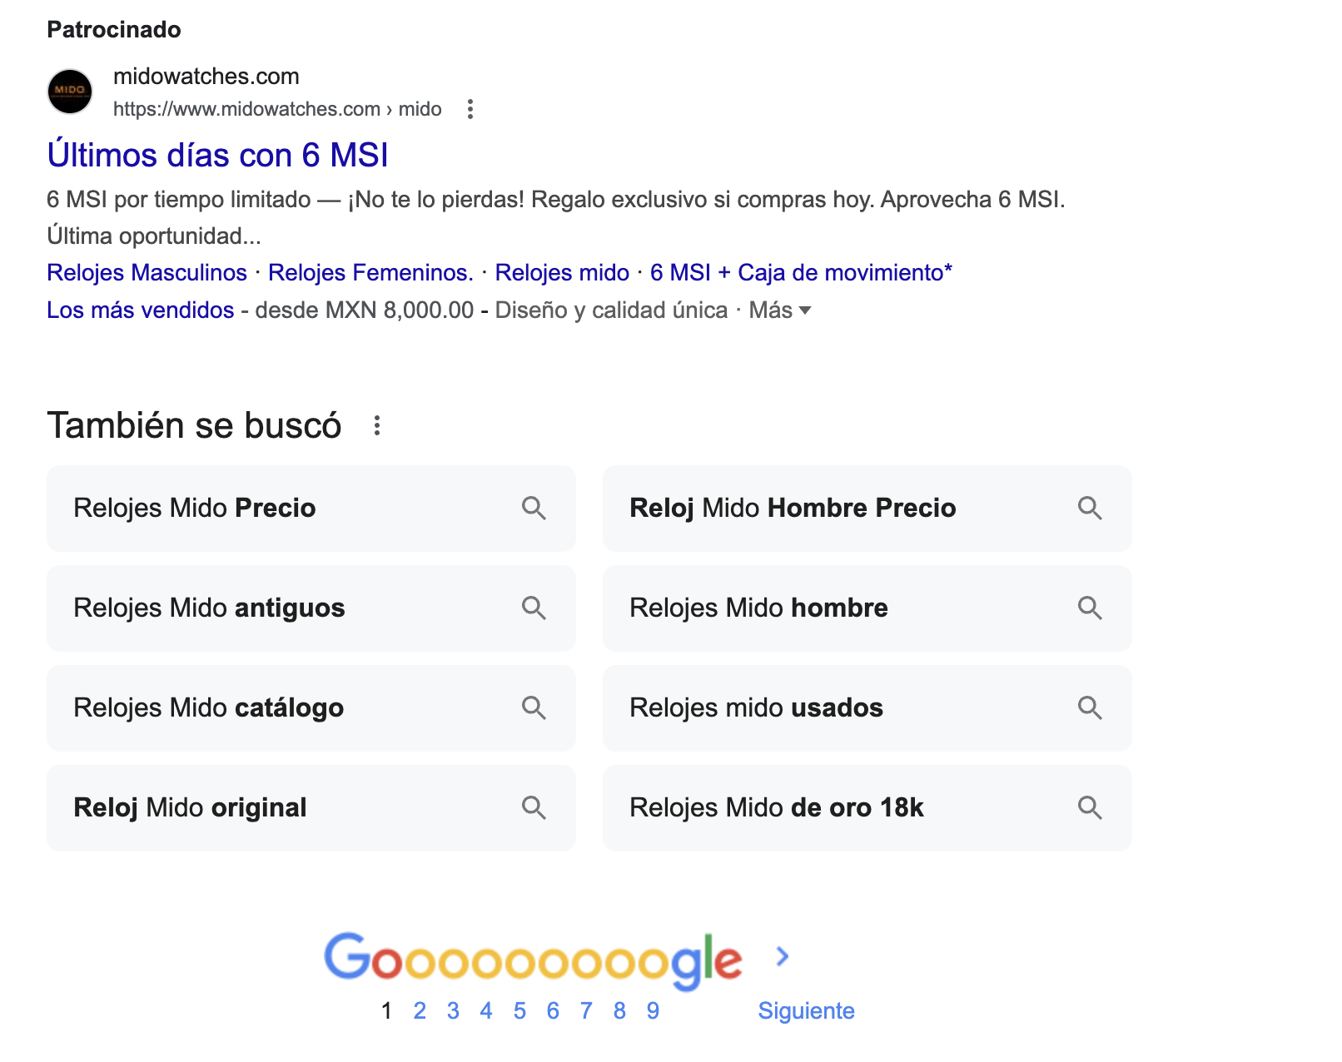The width and height of the screenshot is (1342, 1062).
Task: Go to results page 9
Action: pos(653,1010)
